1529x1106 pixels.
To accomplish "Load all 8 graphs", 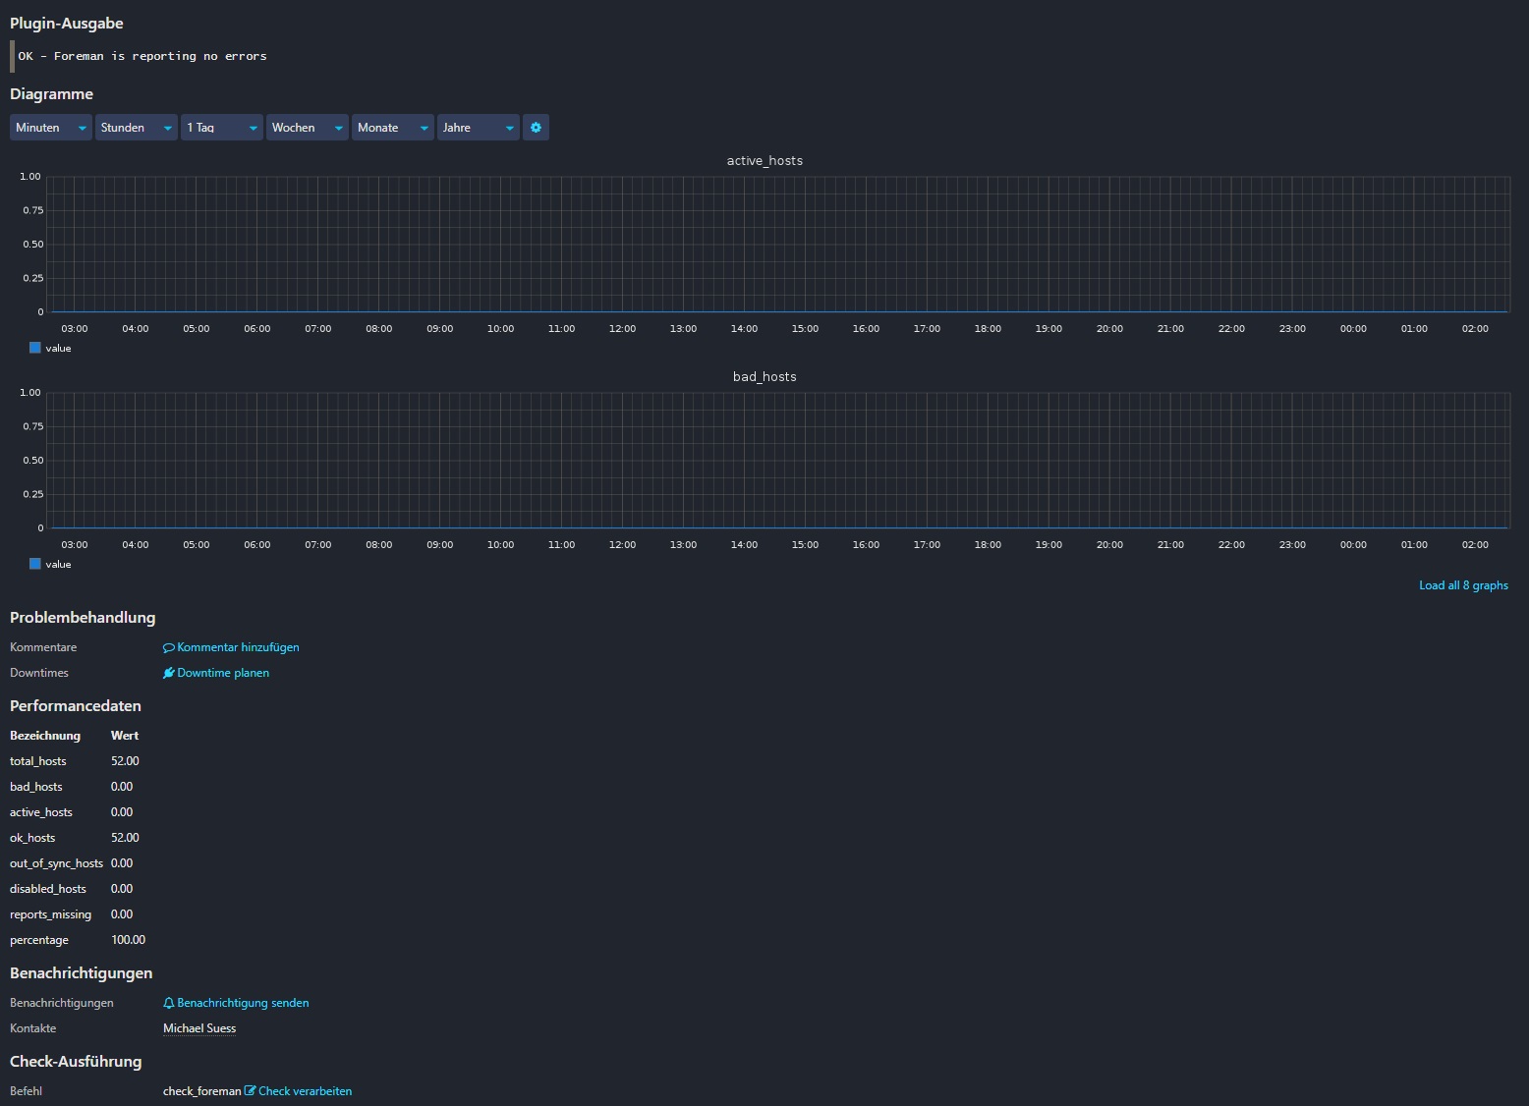I will pos(1462,585).
